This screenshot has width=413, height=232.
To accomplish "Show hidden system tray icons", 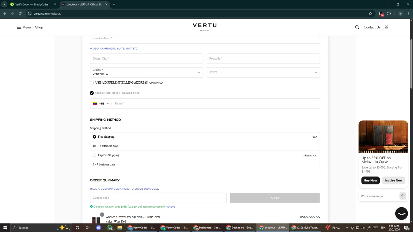I will pyautogui.click(x=347, y=228).
